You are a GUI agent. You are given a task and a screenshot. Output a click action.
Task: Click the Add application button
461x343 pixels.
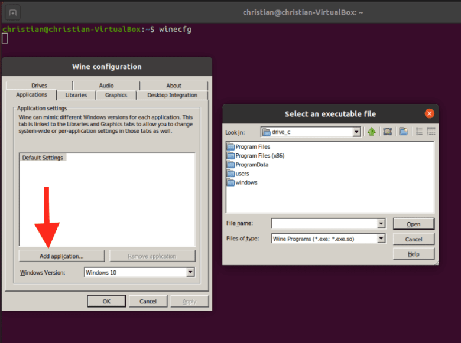pos(61,256)
